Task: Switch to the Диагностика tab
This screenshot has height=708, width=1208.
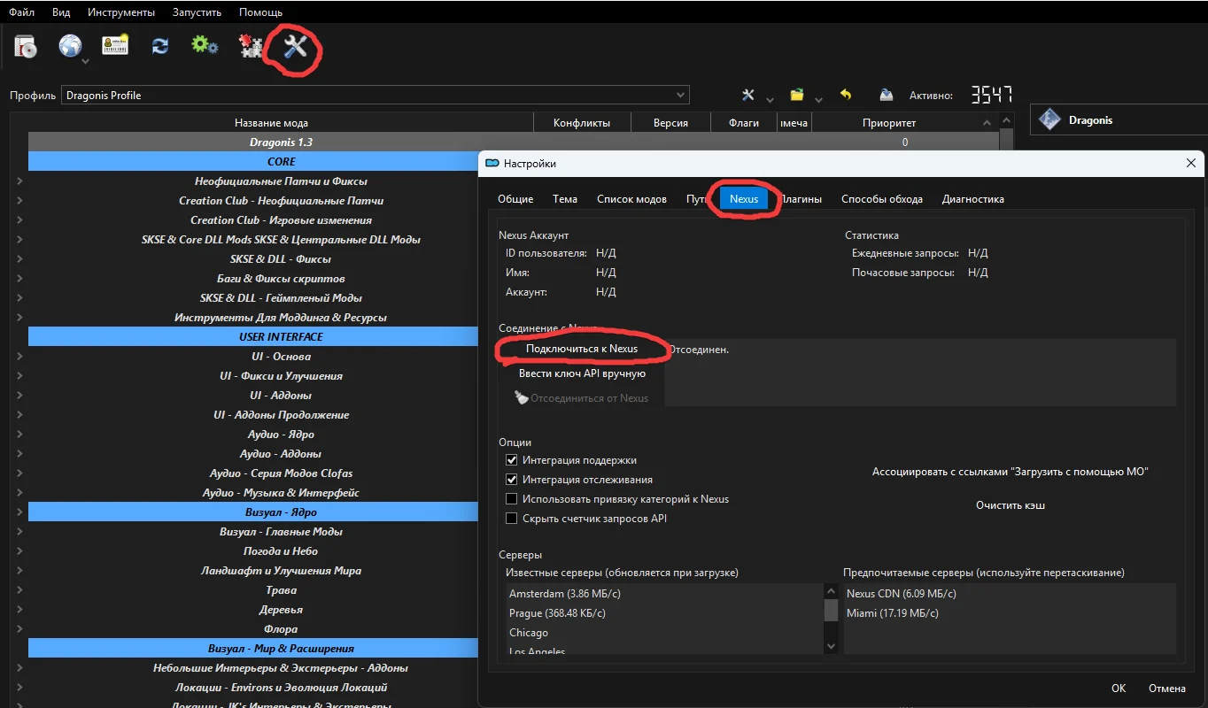Action: [x=973, y=199]
